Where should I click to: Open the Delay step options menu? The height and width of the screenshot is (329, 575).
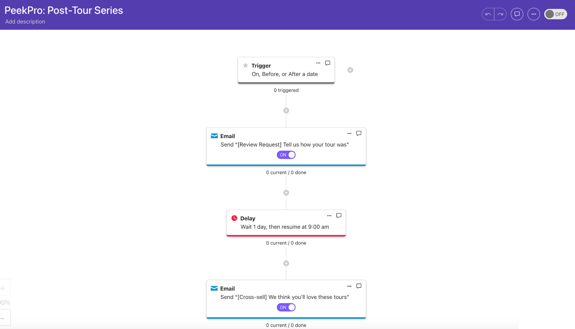coord(329,216)
